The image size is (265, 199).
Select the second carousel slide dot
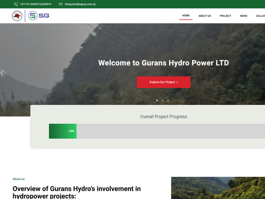click(163, 100)
